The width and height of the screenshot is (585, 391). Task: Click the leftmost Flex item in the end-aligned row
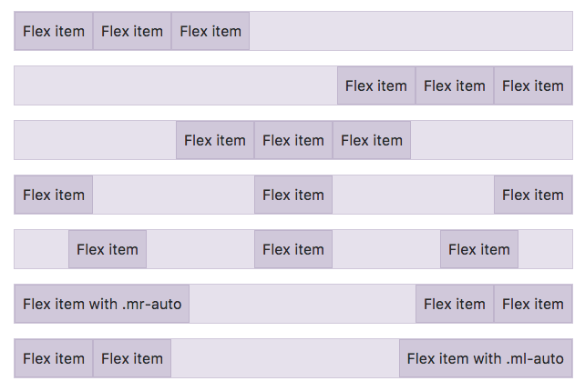tap(376, 85)
